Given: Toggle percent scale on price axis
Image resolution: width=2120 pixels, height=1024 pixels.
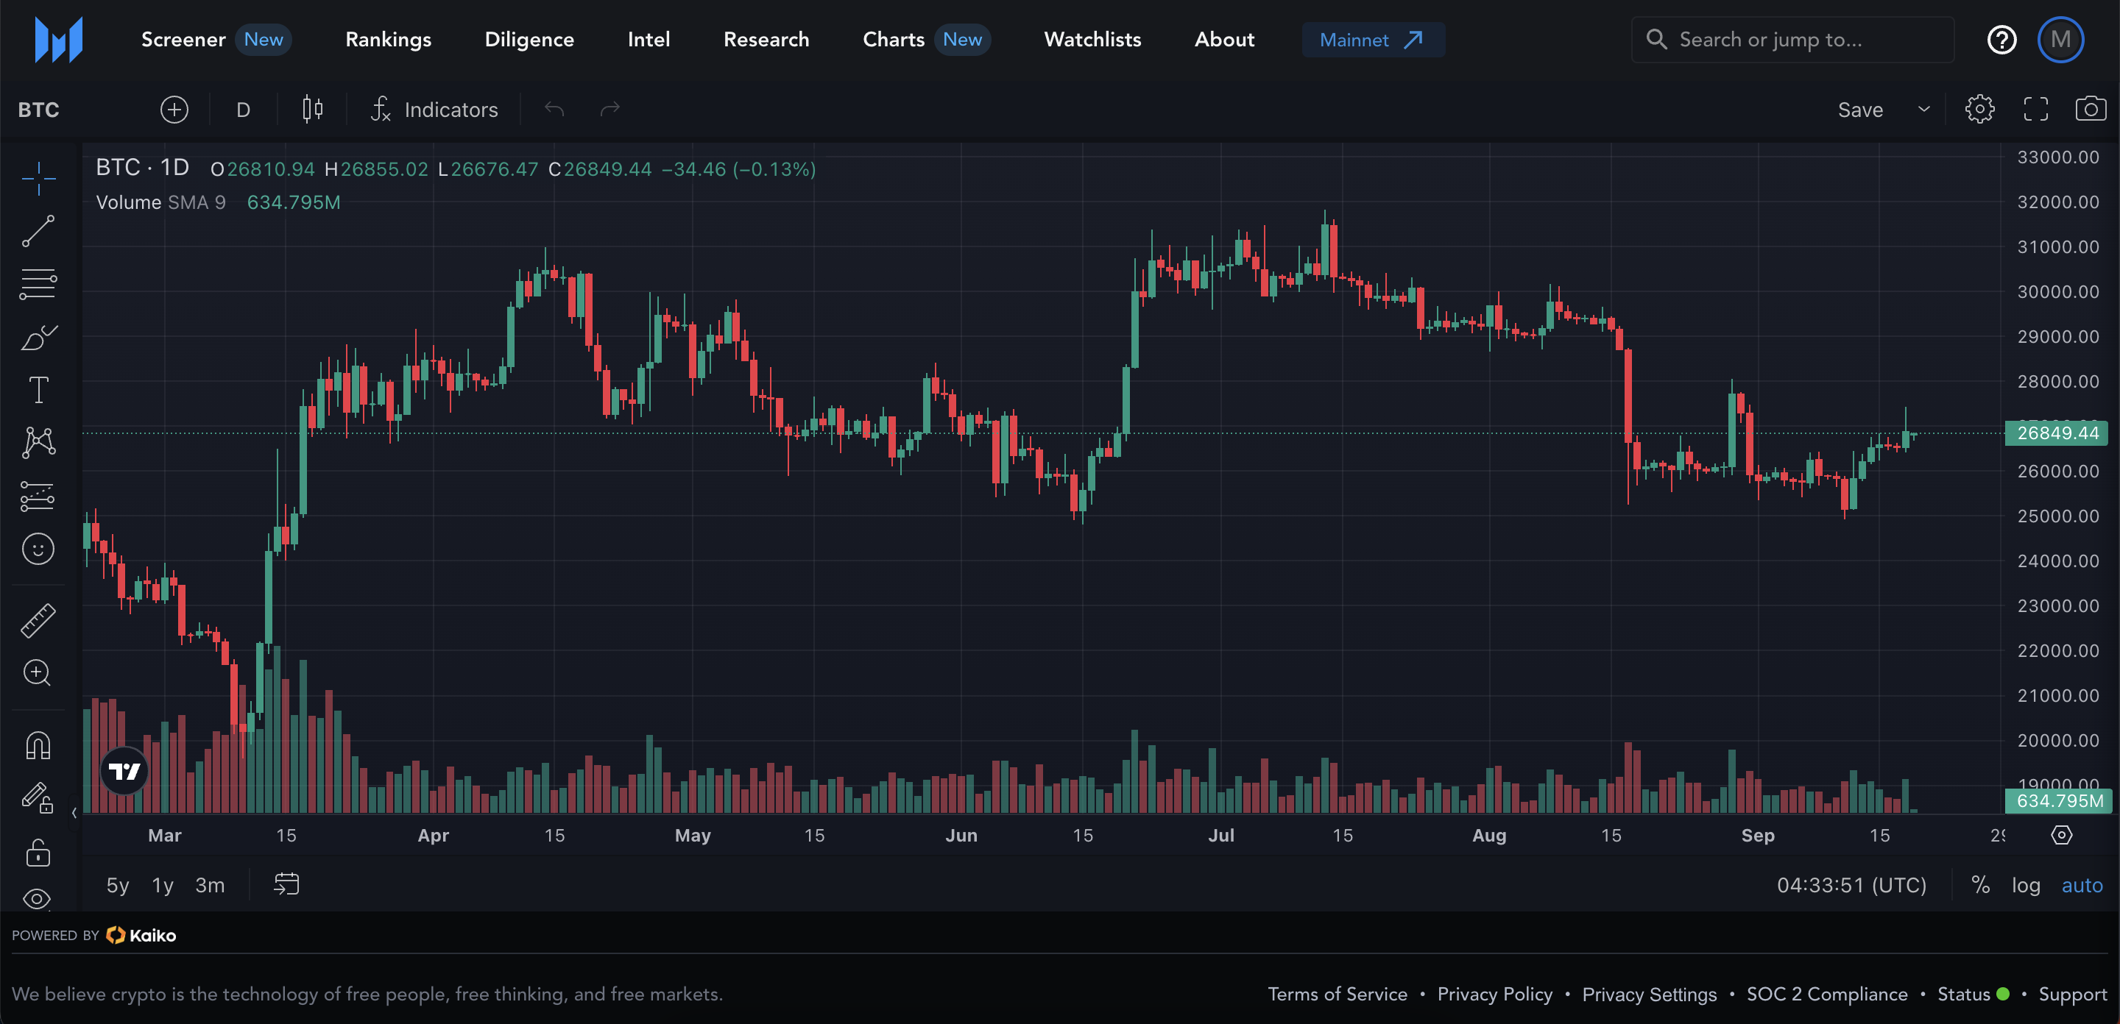Looking at the screenshot, I should click(1980, 885).
